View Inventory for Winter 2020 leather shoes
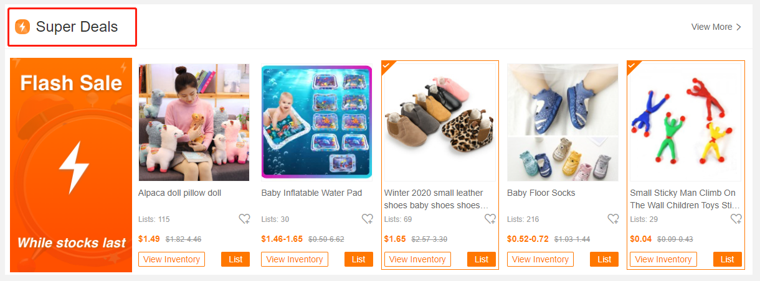 417,259
